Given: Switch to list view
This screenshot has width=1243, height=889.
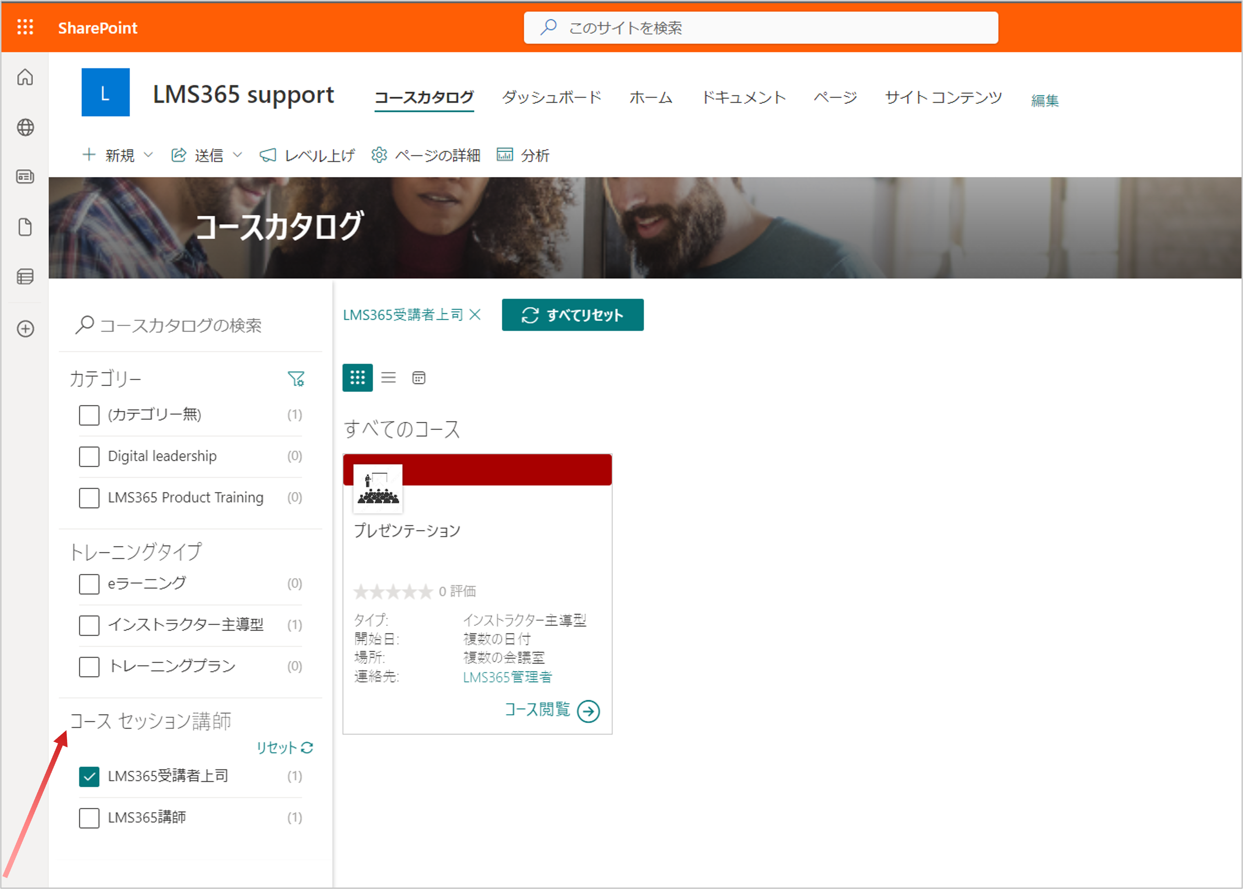Looking at the screenshot, I should click(x=388, y=377).
